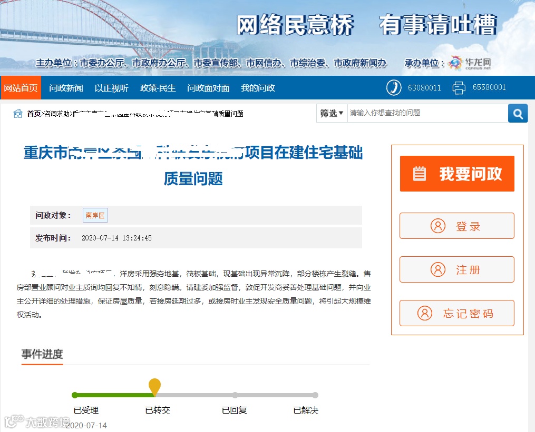Click the blue magnifier search button
Image resolution: width=535 pixels, height=432 pixels.
518,114
